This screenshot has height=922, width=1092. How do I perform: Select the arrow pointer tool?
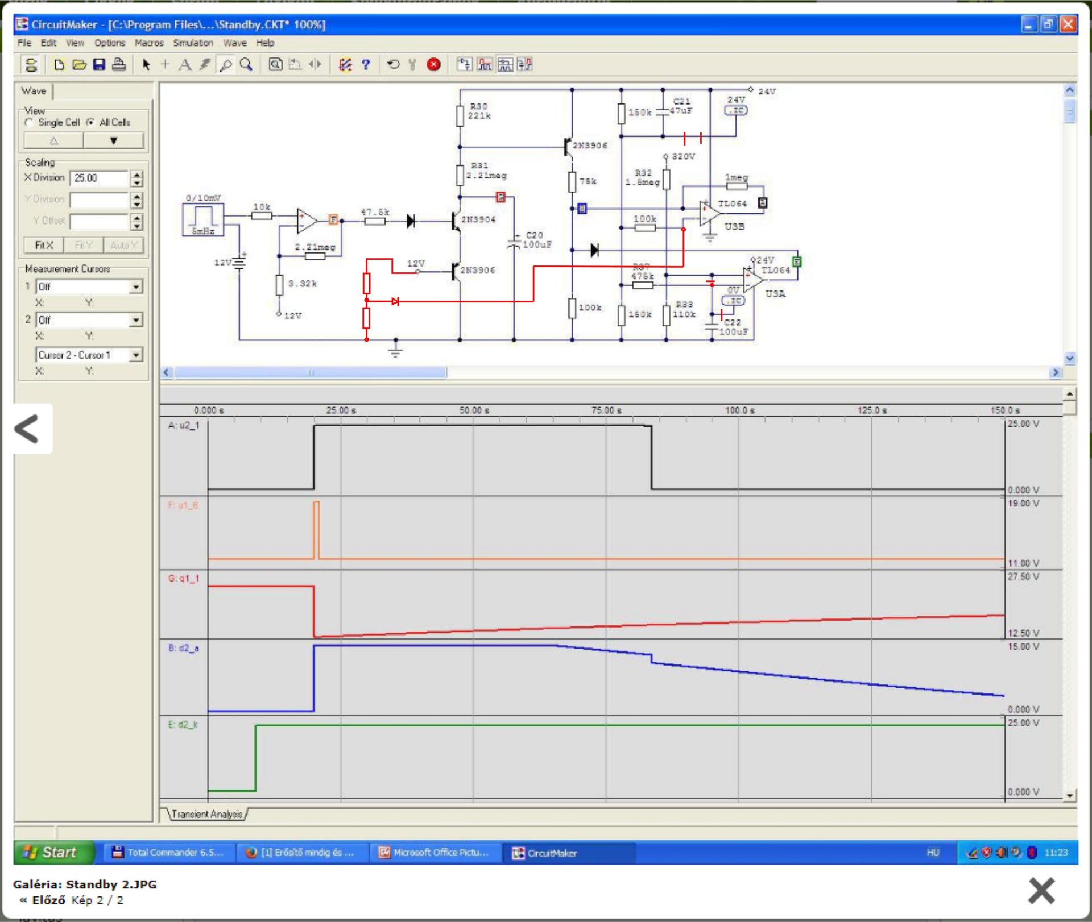tap(146, 65)
